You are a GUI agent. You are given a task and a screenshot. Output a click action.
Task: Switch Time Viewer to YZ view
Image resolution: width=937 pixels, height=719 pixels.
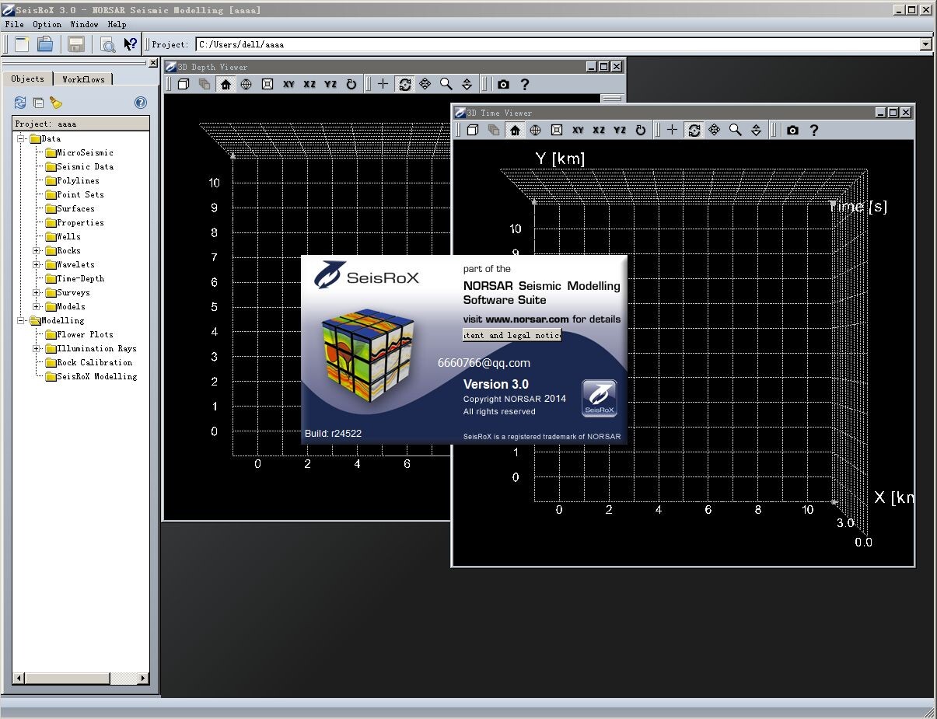point(620,130)
